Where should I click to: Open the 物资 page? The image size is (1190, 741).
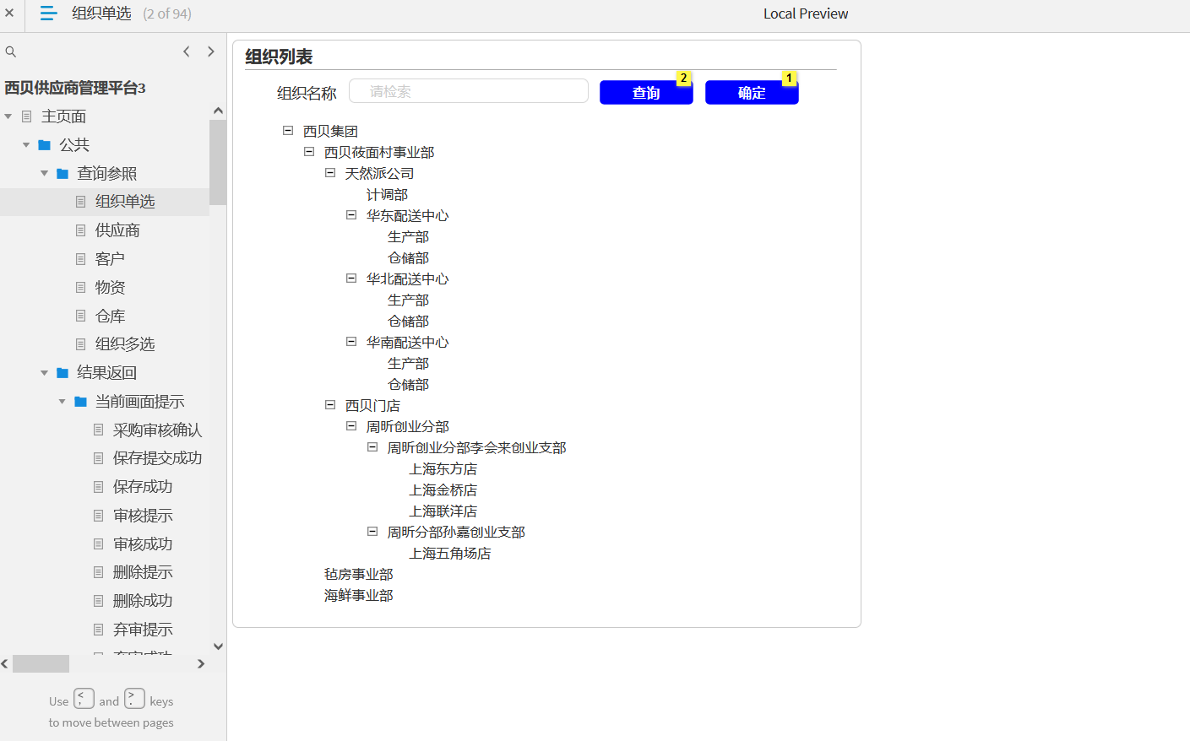point(110,288)
